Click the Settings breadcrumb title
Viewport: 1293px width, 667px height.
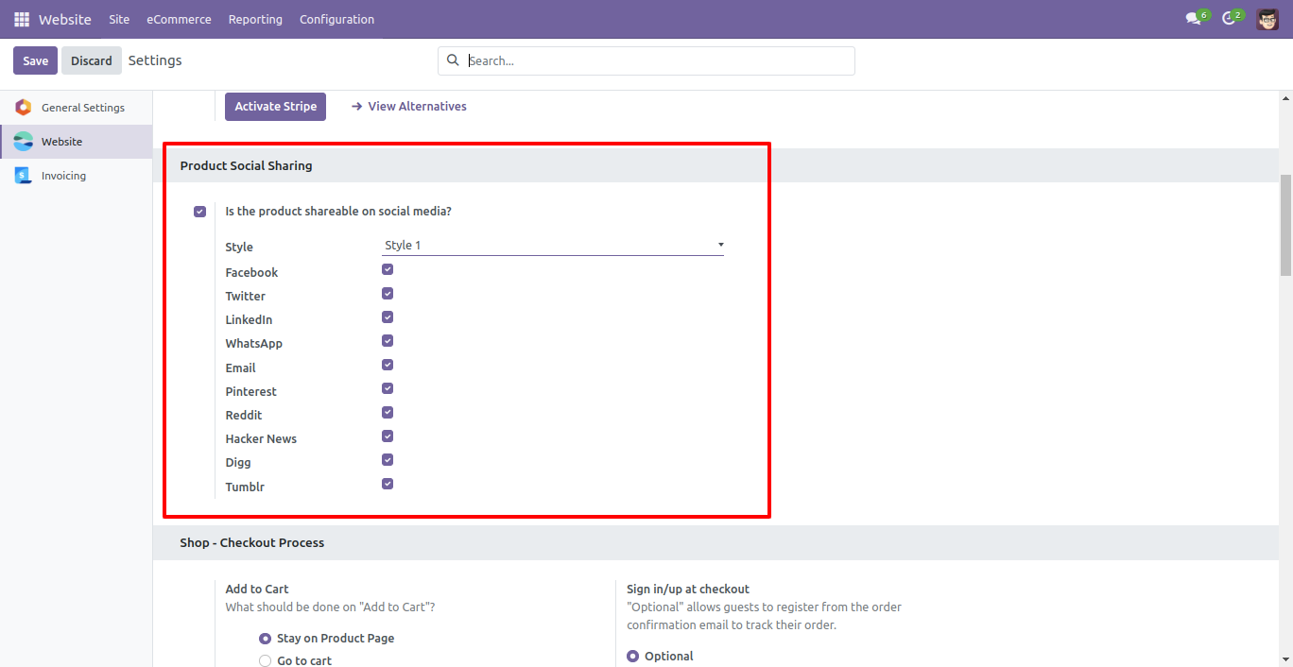(x=155, y=60)
